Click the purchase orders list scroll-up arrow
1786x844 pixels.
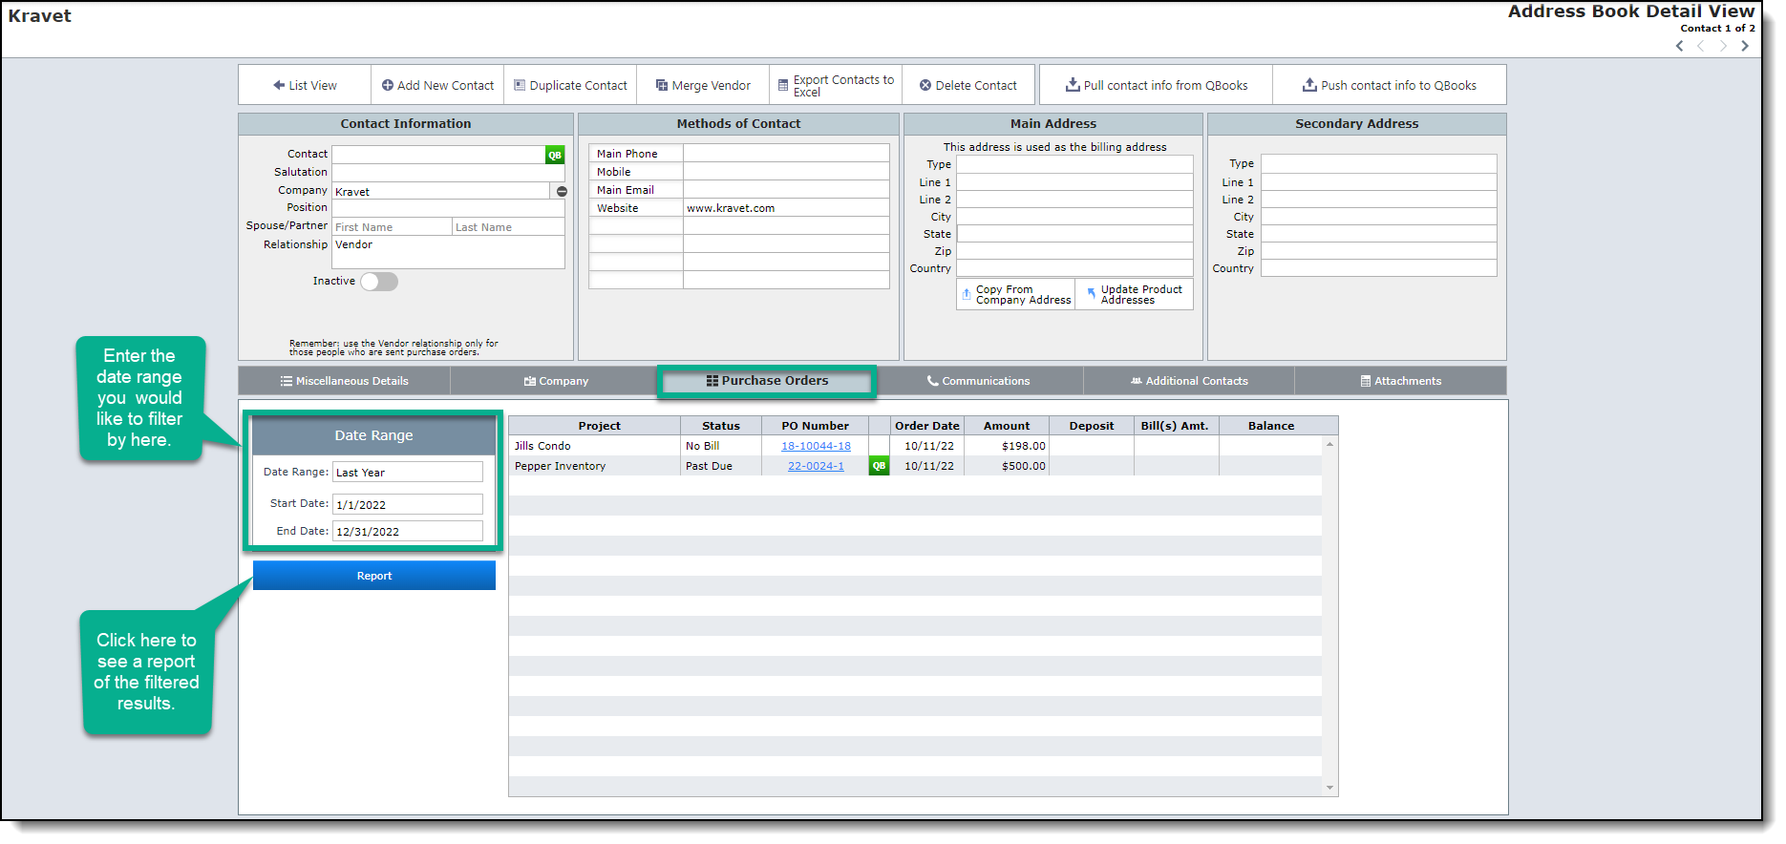coord(1329,444)
